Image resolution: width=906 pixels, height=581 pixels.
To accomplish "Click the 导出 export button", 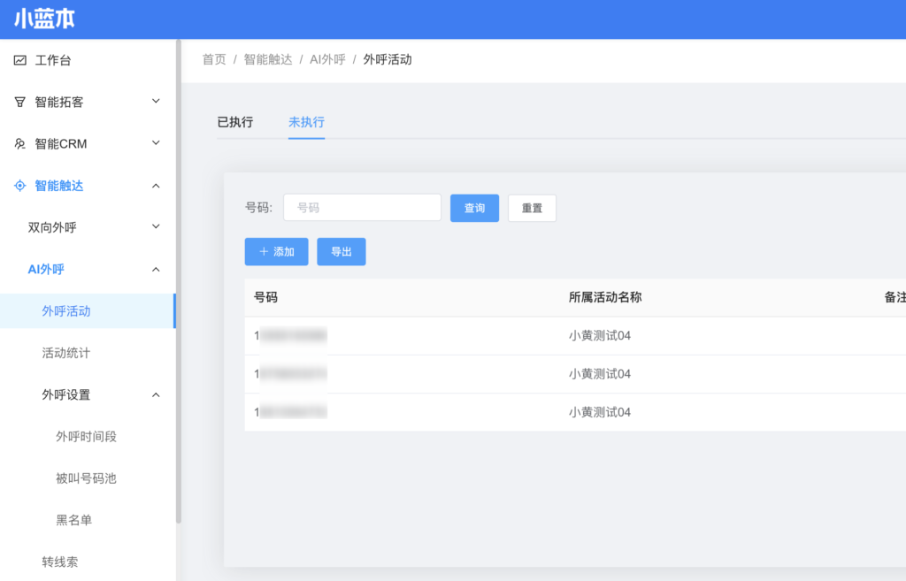I will [342, 251].
